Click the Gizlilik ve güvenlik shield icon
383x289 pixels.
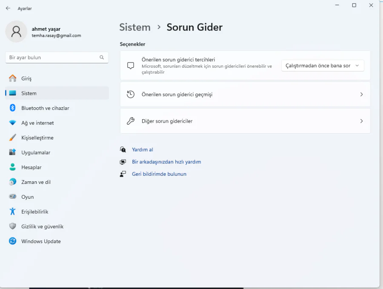point(13,226)
